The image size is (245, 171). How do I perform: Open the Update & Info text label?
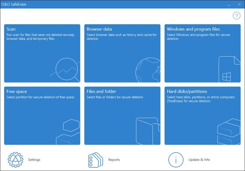point(199,160)
